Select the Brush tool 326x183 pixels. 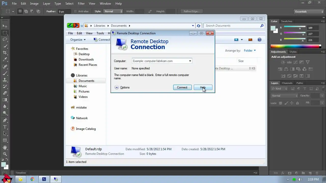5,73
